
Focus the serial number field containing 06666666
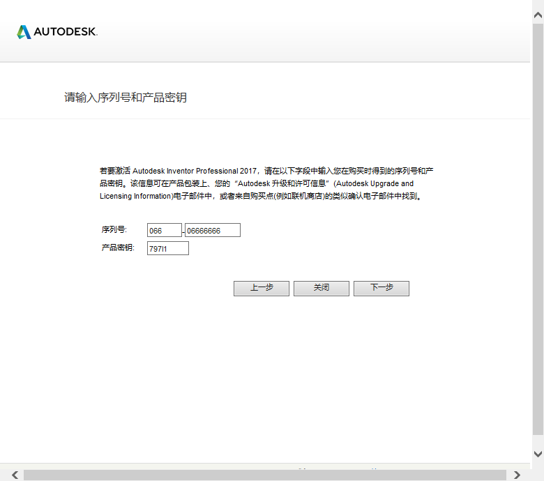(212, 230)
